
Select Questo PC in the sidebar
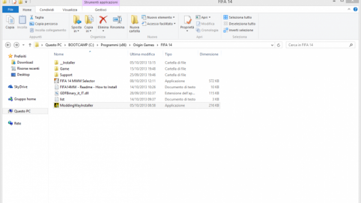pos(25,111)
